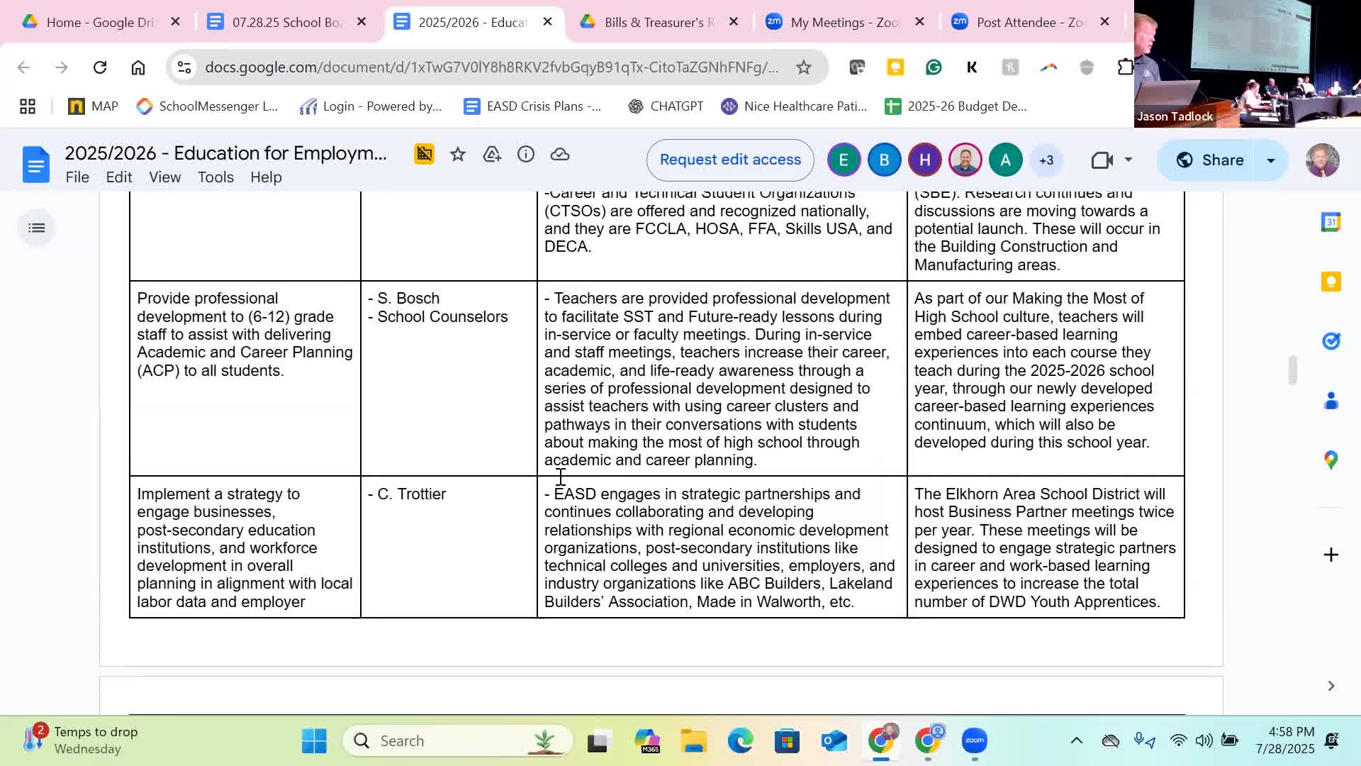Open the document outline sidebar icon

37,228
